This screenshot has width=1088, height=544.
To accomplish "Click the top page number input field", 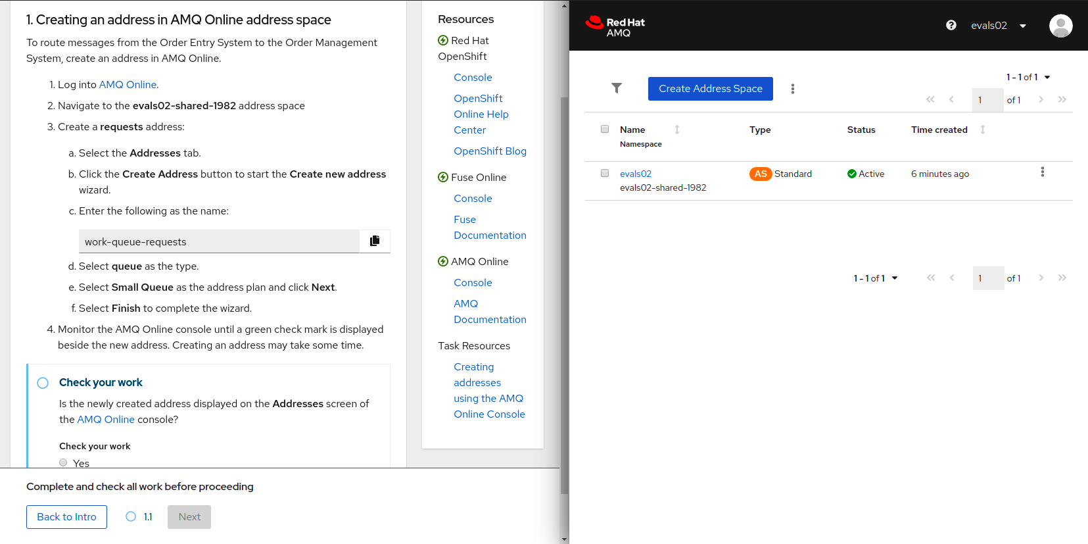I will coord(988,100).
